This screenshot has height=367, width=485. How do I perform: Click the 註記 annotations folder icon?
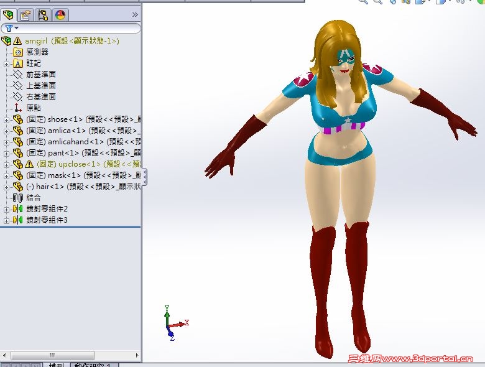point(18,63)
